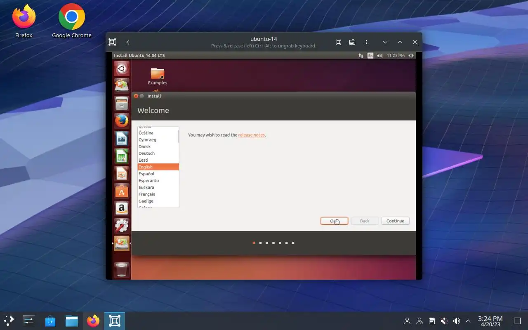Open Ubuntu Software Center launcher
Screen dimensions: 528x330
point(122,191)
